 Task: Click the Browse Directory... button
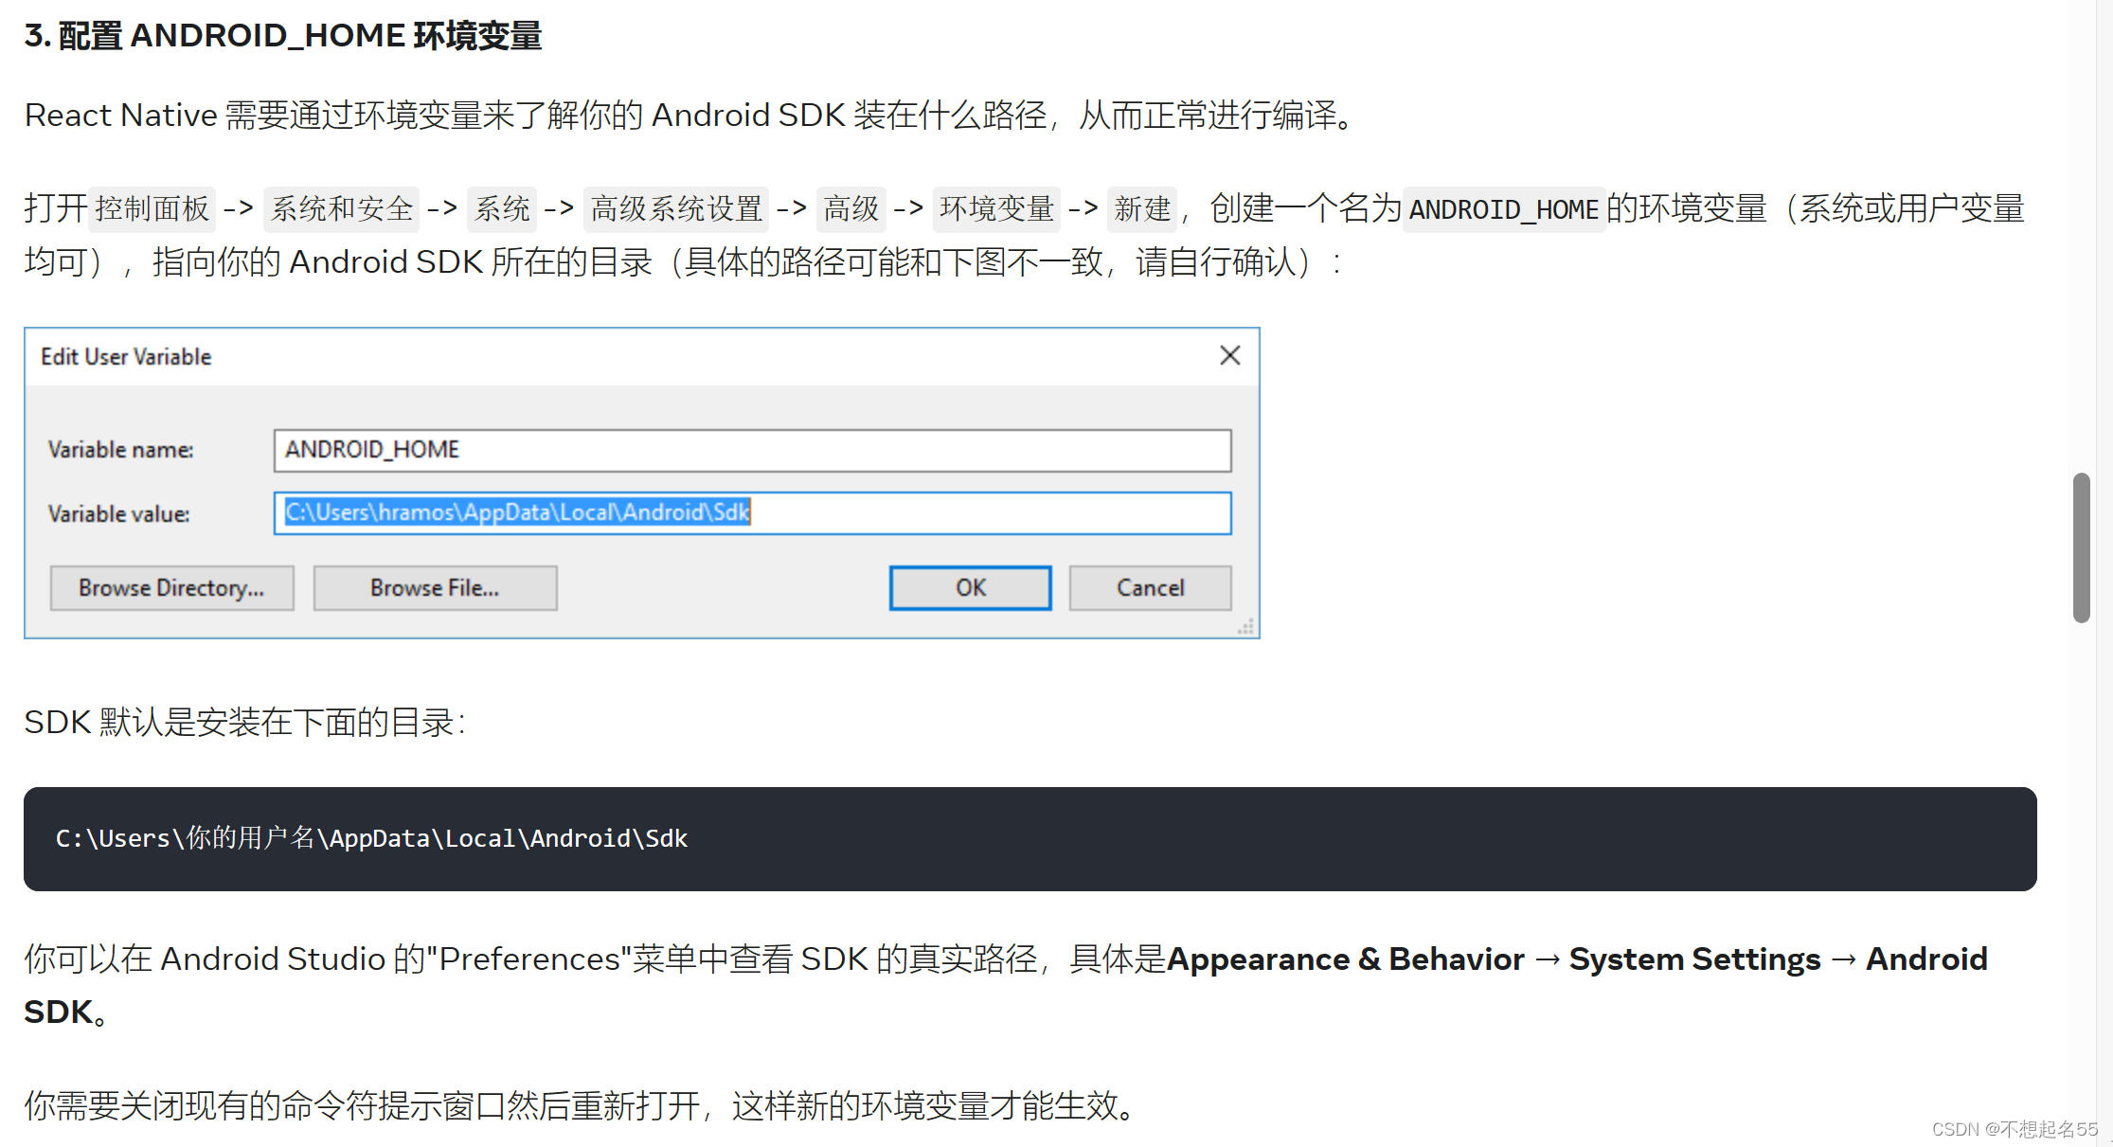coord(171,588)
